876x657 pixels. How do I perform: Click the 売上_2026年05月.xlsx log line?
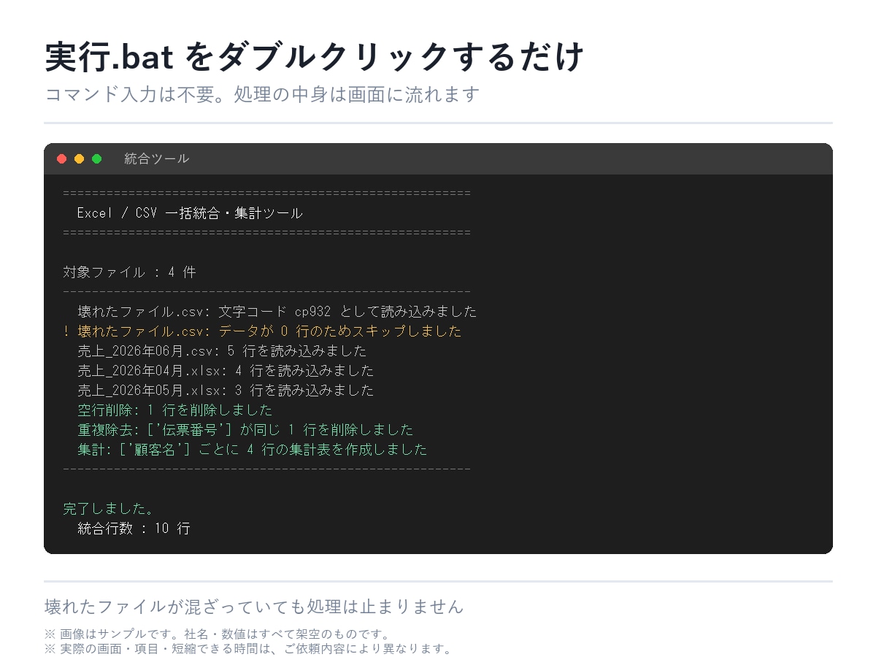[226, 391]
